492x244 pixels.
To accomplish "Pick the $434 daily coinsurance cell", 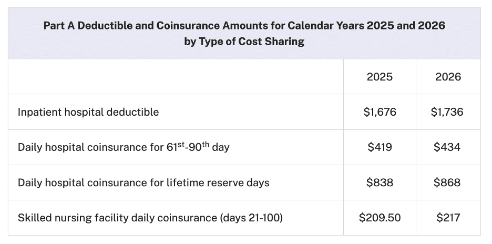I will 448,147.
